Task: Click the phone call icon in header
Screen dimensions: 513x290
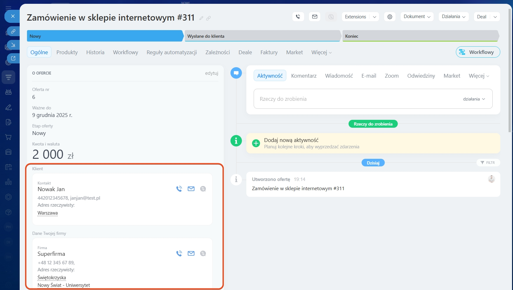Action: point(298,17)
